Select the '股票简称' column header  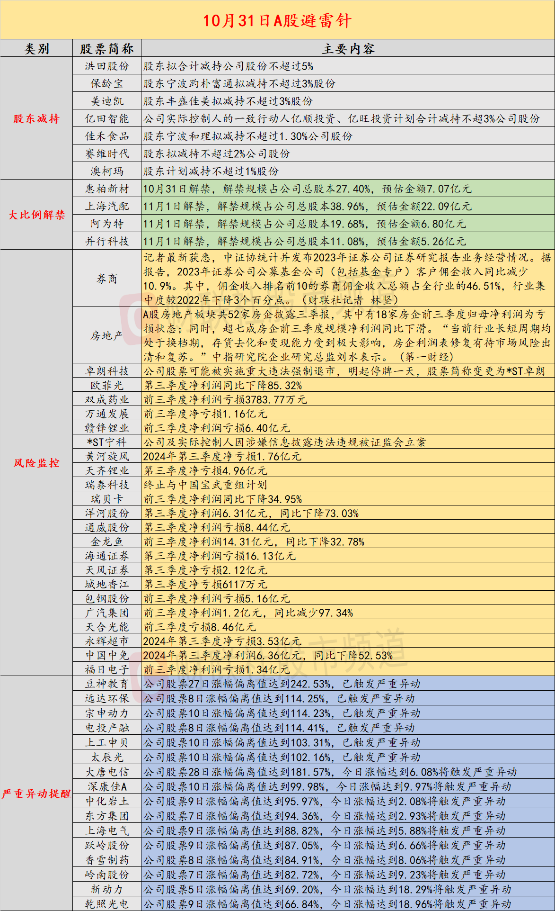[107, 49]
